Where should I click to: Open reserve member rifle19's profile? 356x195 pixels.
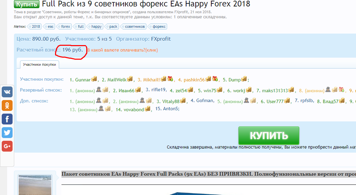[x=159, y=90]
